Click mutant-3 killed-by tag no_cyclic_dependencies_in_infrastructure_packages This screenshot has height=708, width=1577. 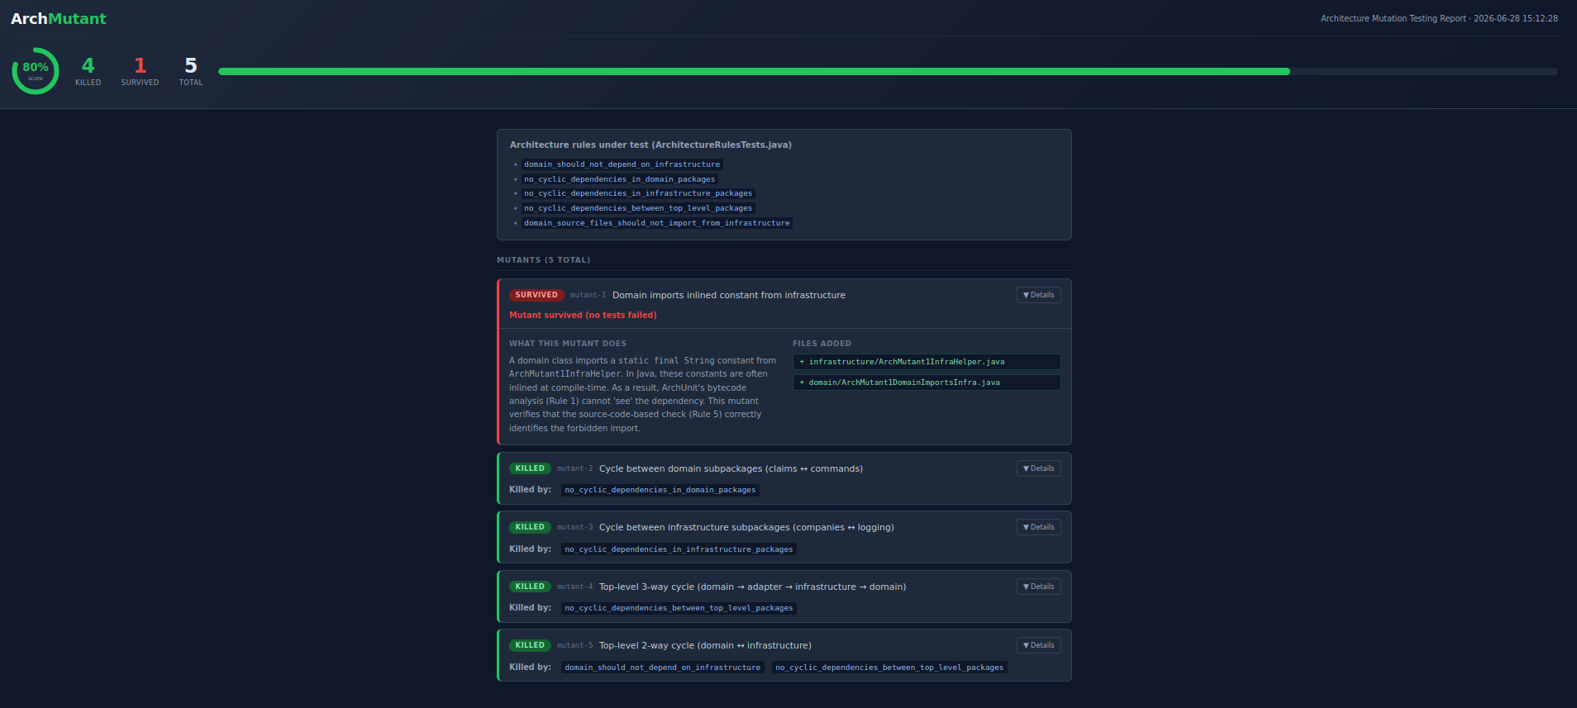pos(679,549)
